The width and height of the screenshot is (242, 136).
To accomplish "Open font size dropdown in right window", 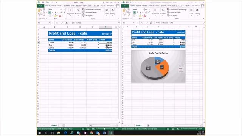I will pyautogui.click(x=149, y=9).
